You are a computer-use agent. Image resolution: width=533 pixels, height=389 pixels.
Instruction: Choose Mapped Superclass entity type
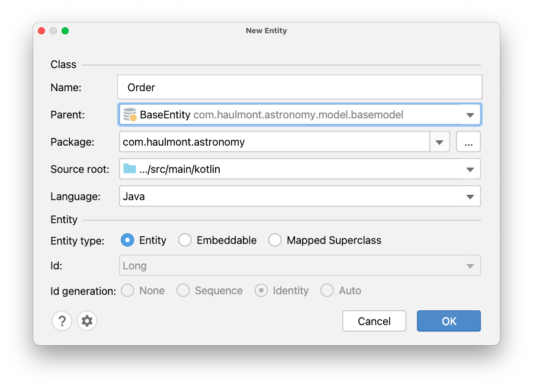[275, 240]
